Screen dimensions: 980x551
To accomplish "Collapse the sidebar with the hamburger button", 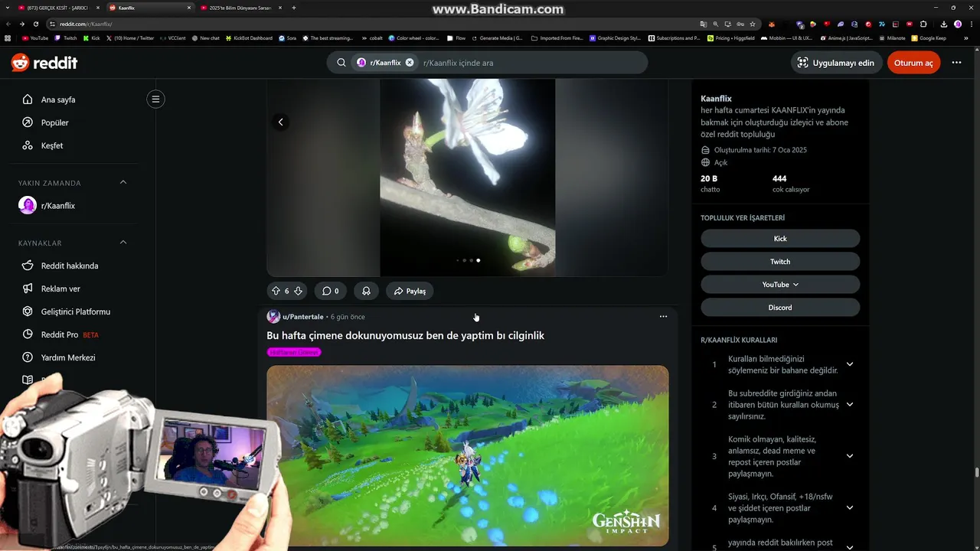I will [x=155, y=99].
